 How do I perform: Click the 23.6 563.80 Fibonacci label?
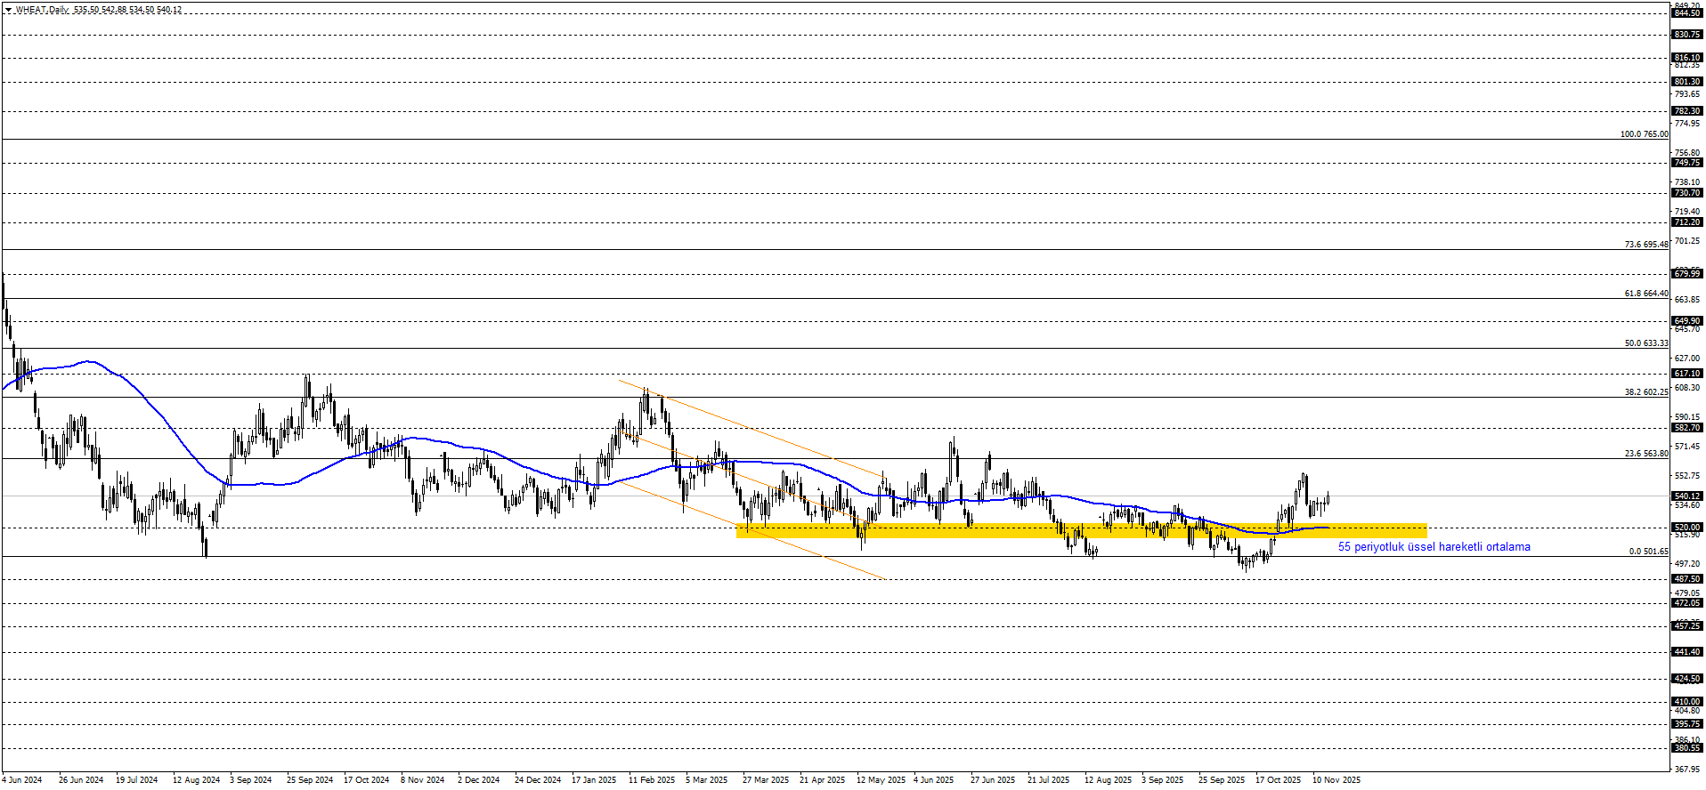[x=1645, y=454]
